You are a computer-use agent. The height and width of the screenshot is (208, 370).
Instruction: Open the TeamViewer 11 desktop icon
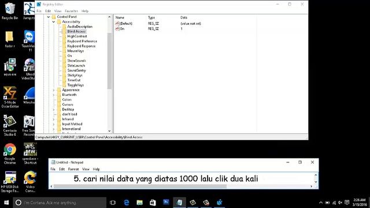29,40
